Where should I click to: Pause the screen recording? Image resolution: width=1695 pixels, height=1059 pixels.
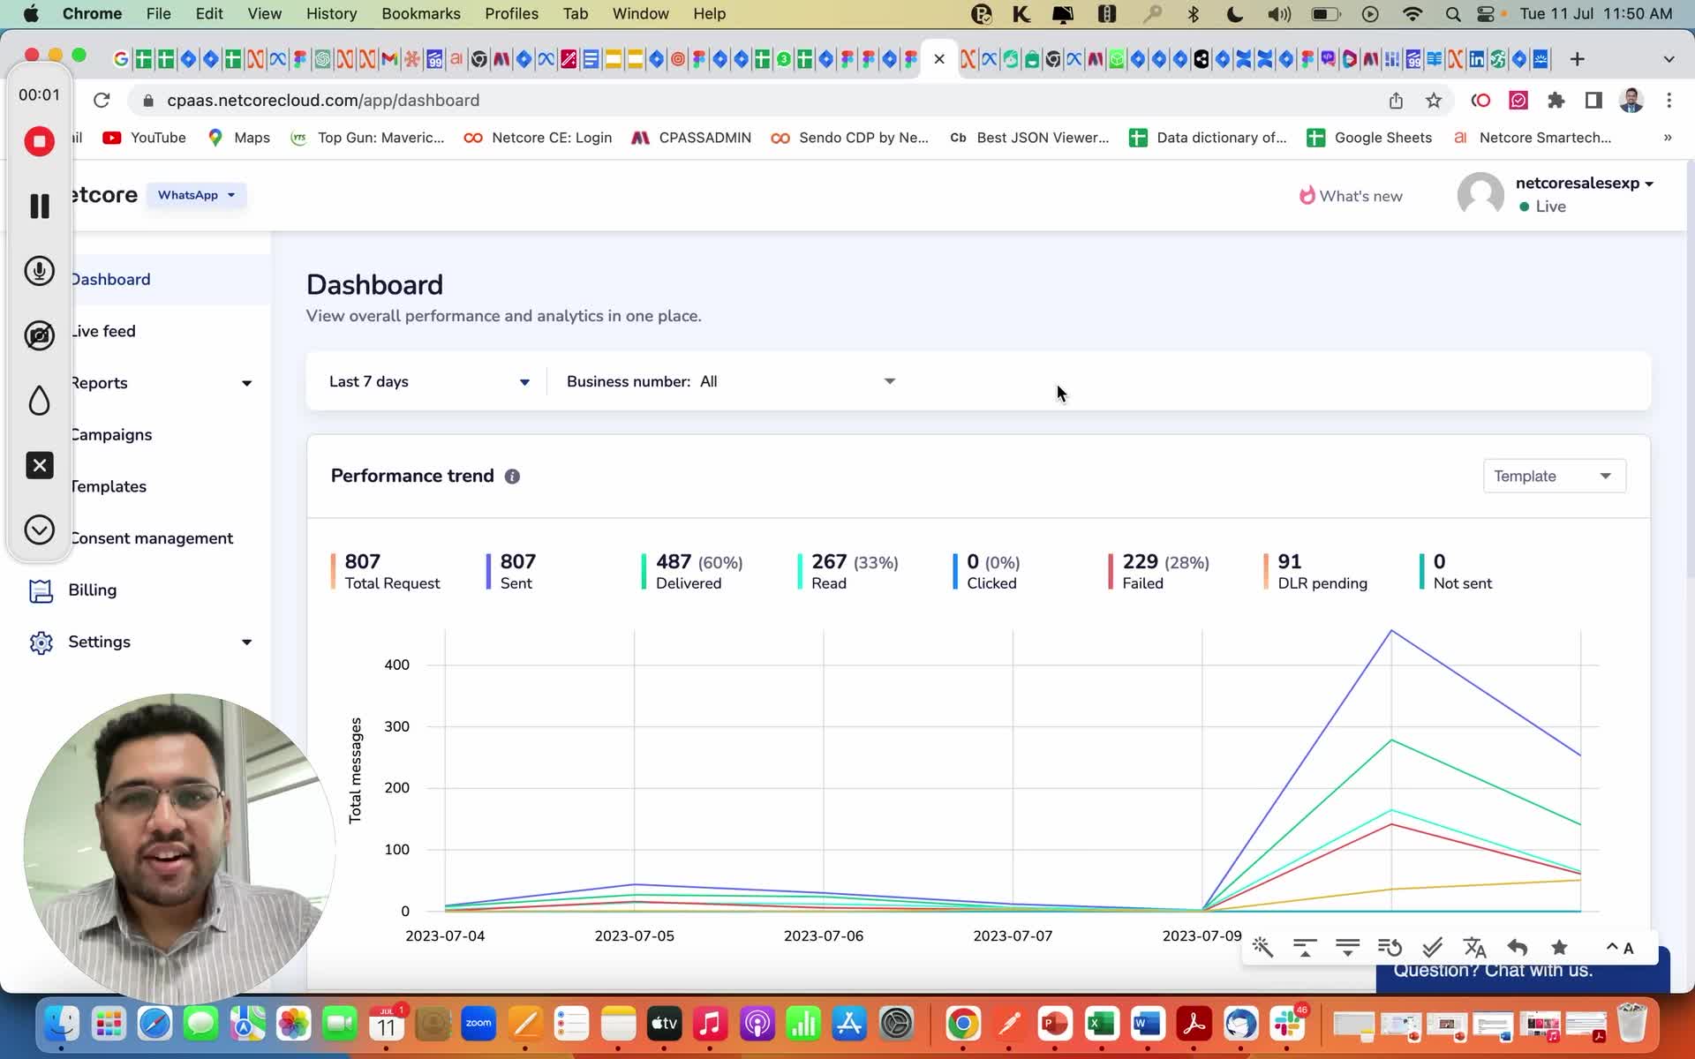pos(39,206)
